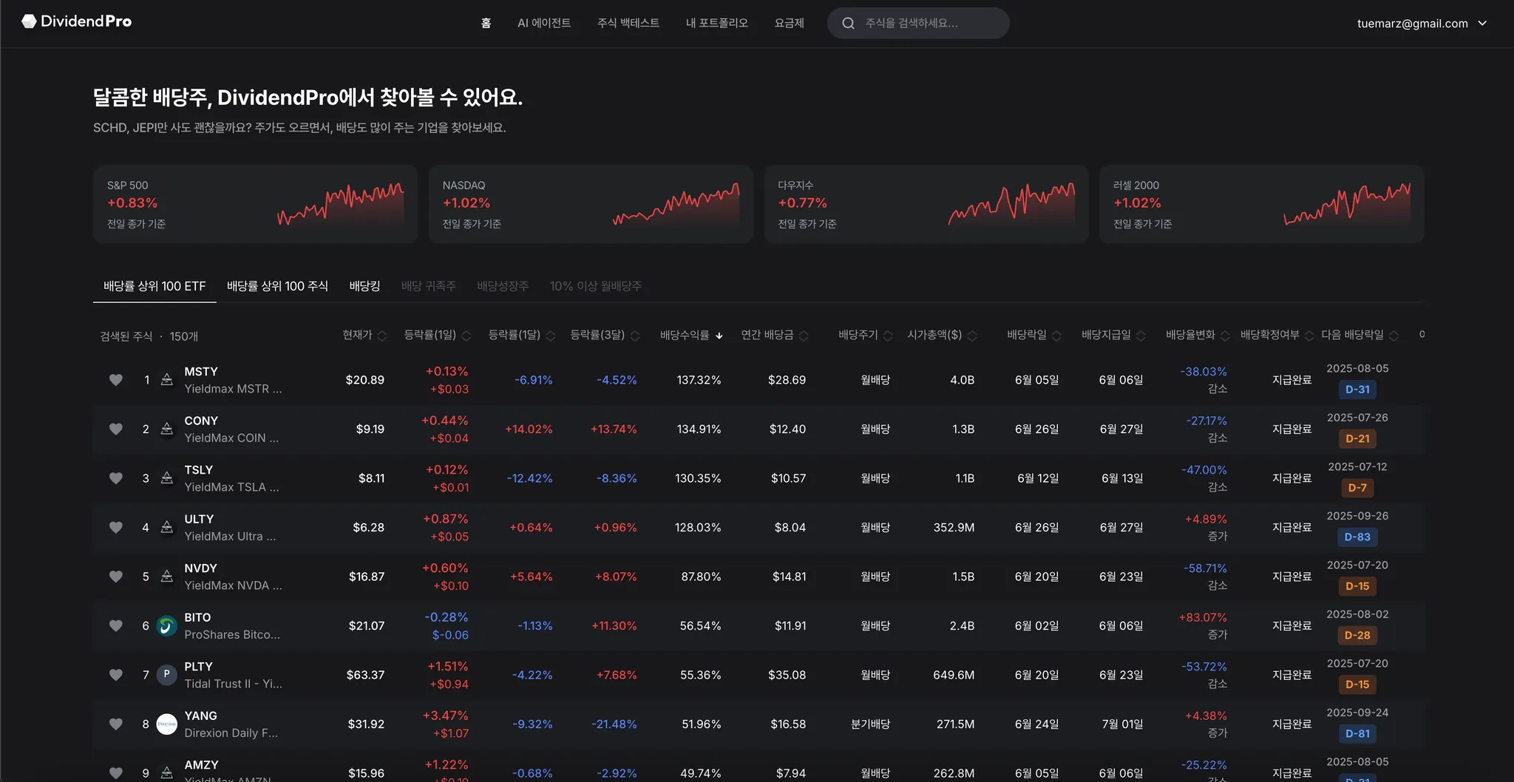Image resolution: width=1514 pixels, height=782 pixels.
Task: Click the PLTY letter P logo icon
Action: tap(167, 675)
